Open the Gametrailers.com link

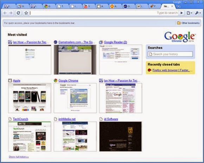tap(77, 42)
